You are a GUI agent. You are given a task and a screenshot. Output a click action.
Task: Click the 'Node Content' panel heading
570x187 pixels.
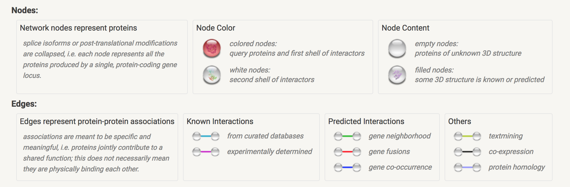pos(405,28)
